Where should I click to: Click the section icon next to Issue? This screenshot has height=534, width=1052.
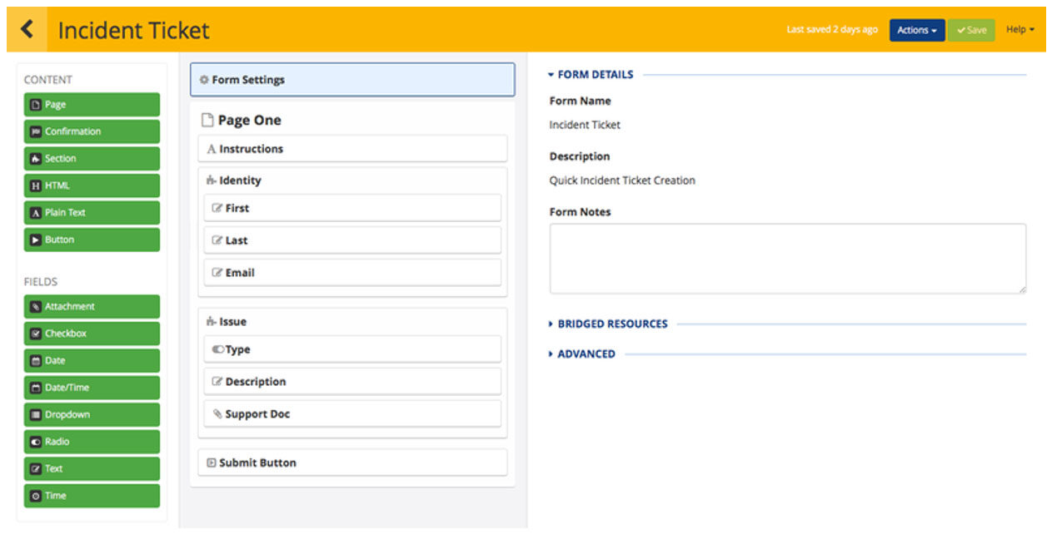[211, 322]
